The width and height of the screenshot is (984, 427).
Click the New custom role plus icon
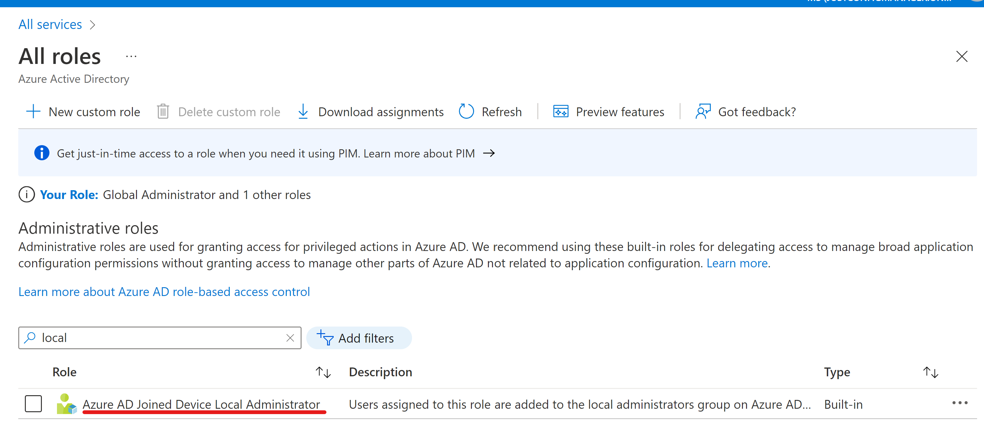tap(33, 111)
